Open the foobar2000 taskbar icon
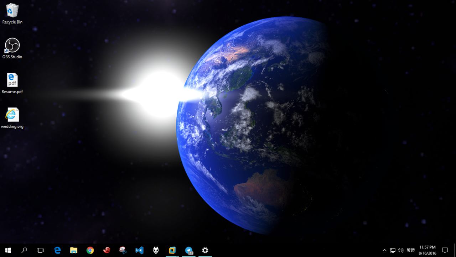 pos(156,250)
